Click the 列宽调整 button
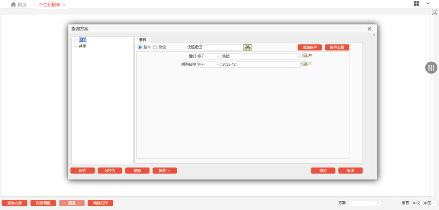 coord(43,203)
